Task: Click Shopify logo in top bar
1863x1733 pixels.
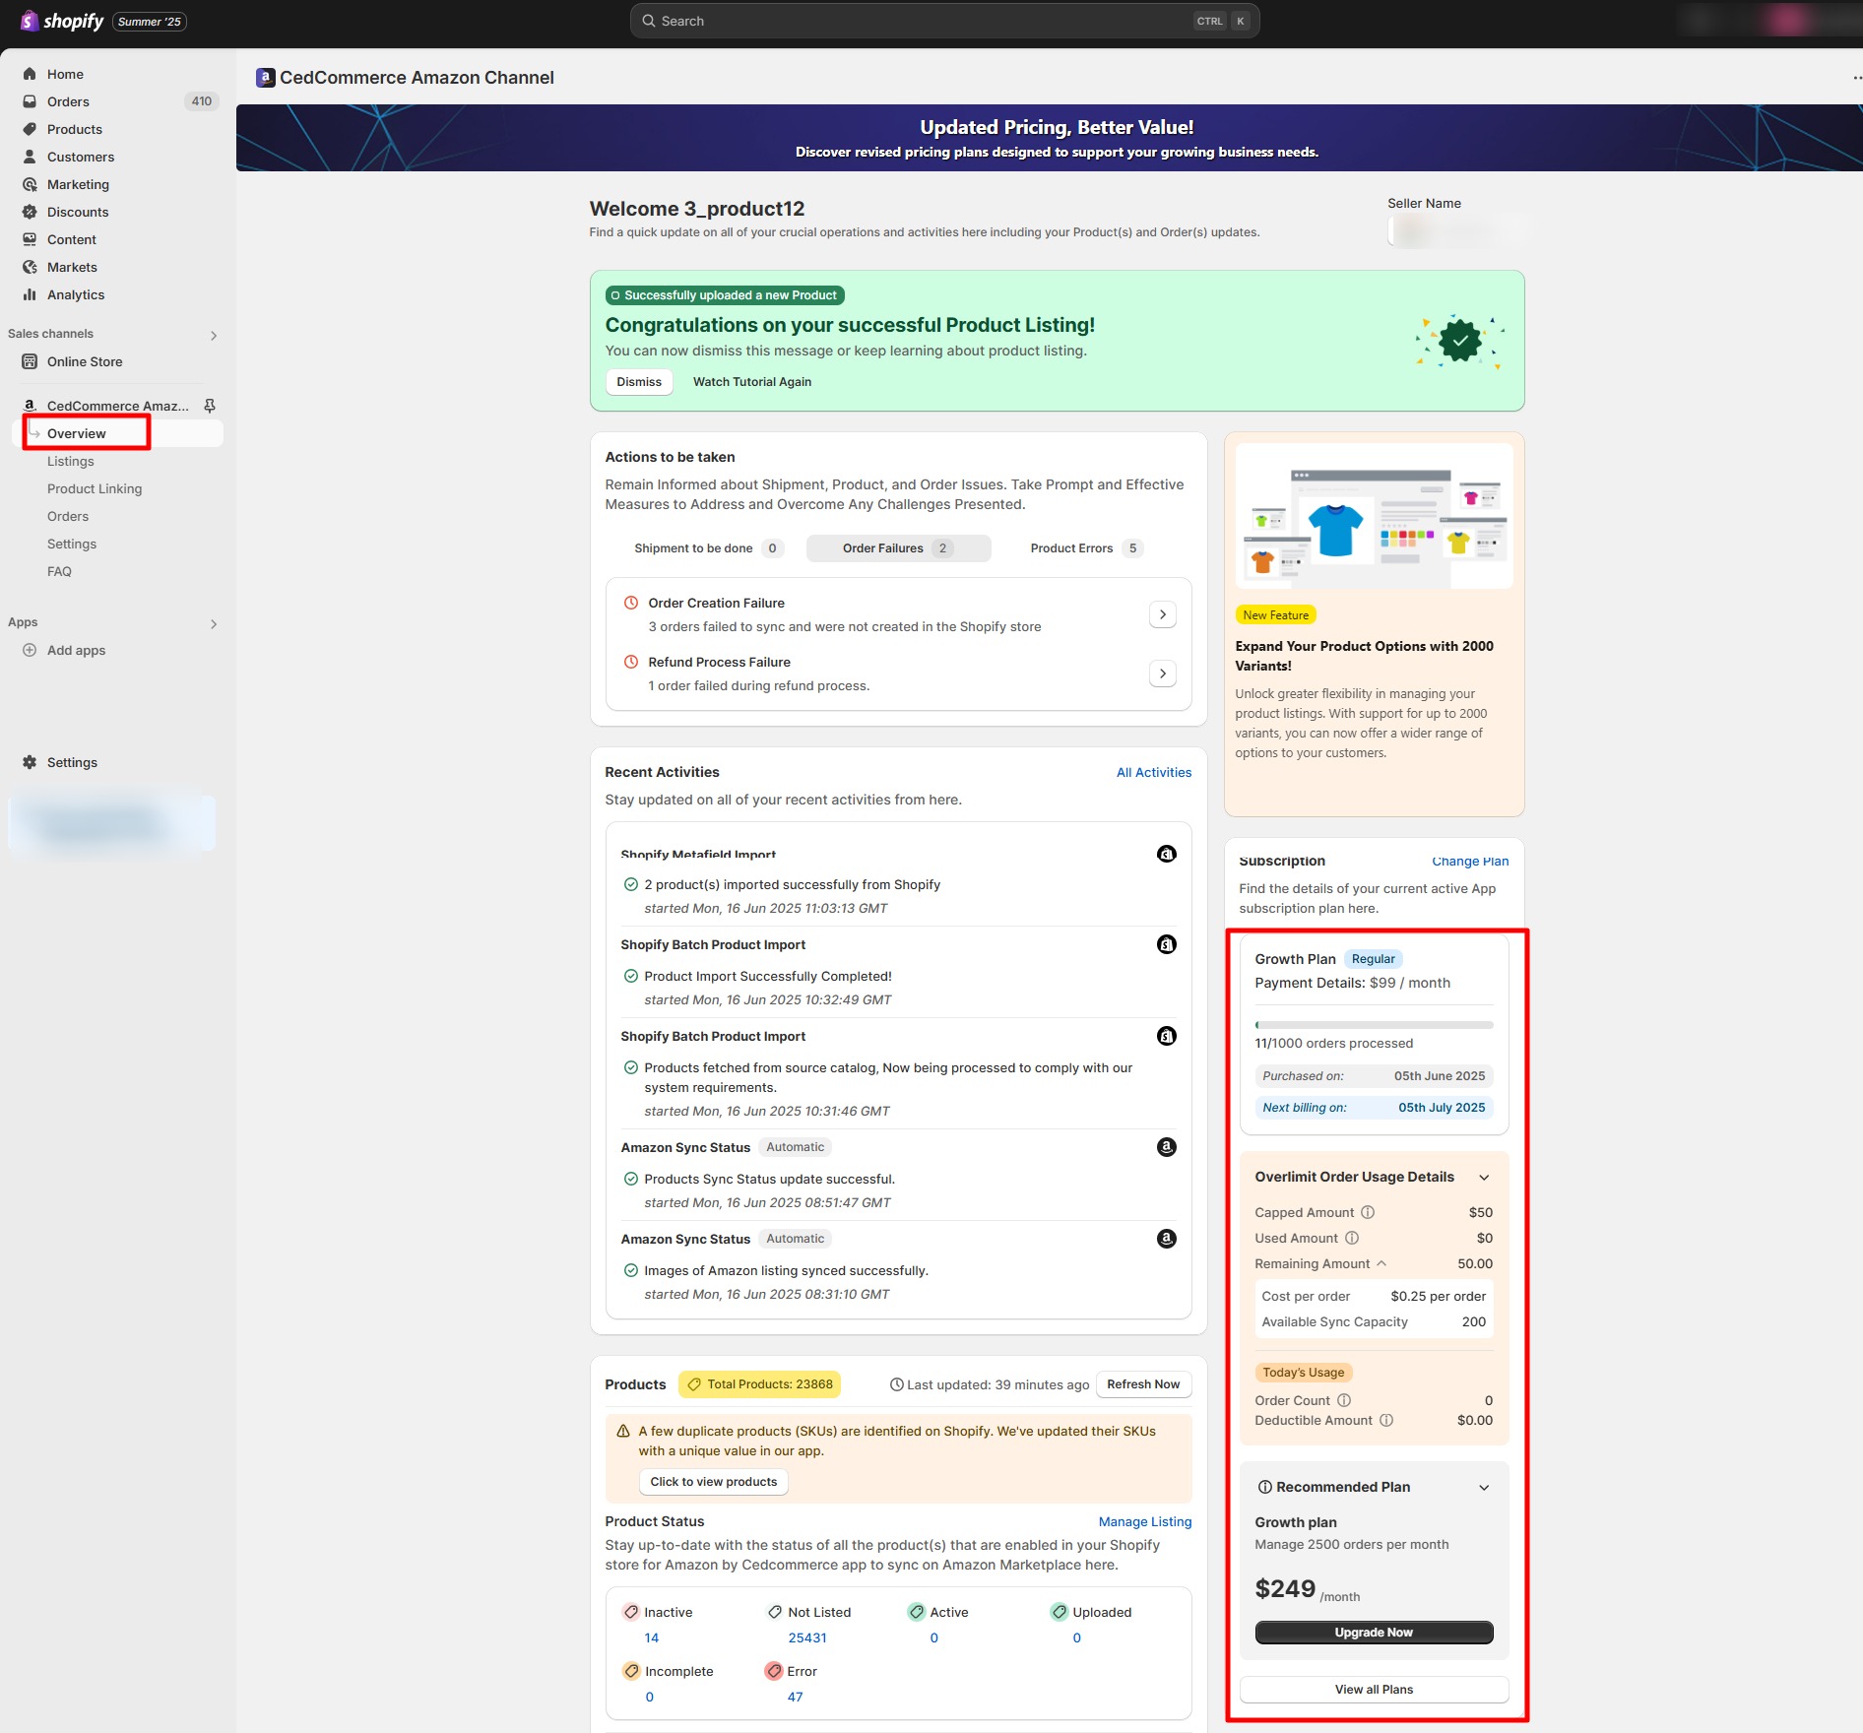Action: (62, 21)
